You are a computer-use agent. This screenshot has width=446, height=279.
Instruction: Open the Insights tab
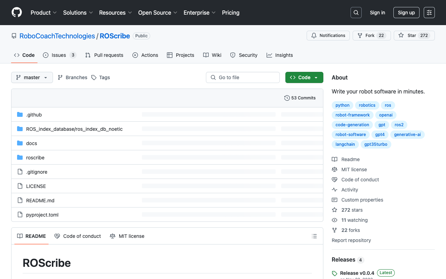(x=280, y=55)
